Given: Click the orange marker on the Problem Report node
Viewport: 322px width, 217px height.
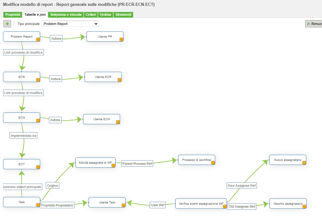Looking at the screenshot, I should [x=37, y=39].
